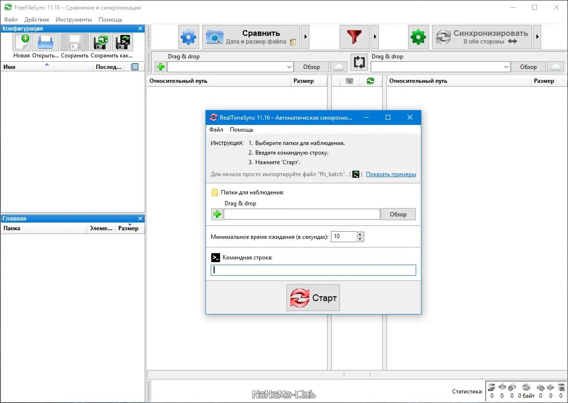Click green sync action icon in middle column
Screen dimensions: 568x403
point(370,81)
